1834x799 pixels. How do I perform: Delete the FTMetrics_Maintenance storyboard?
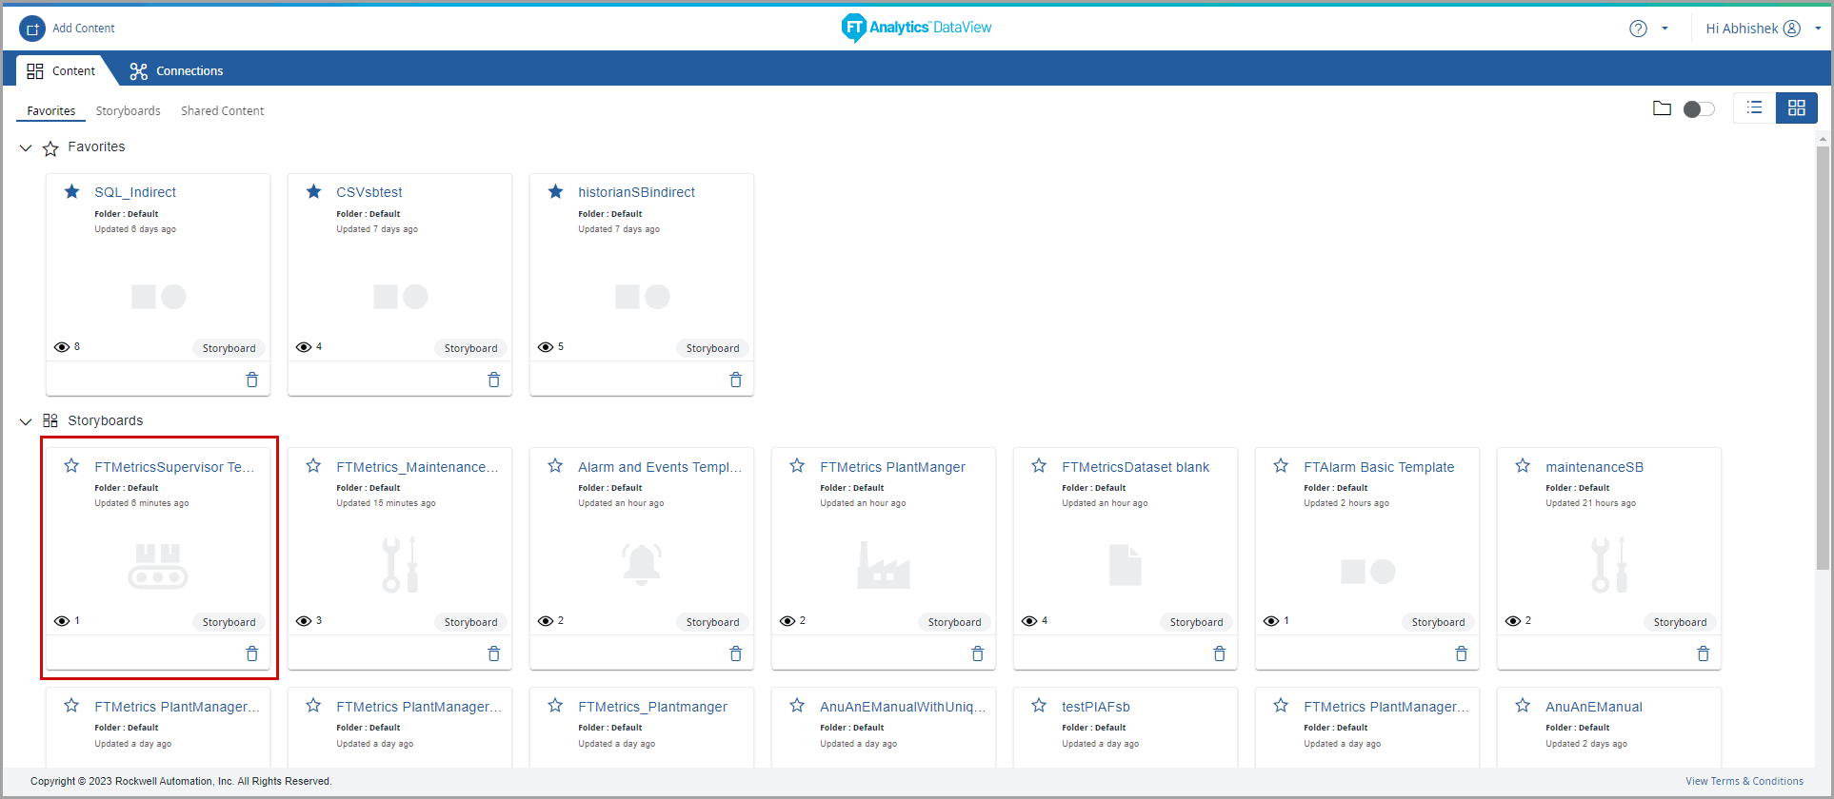coord(494,653)
